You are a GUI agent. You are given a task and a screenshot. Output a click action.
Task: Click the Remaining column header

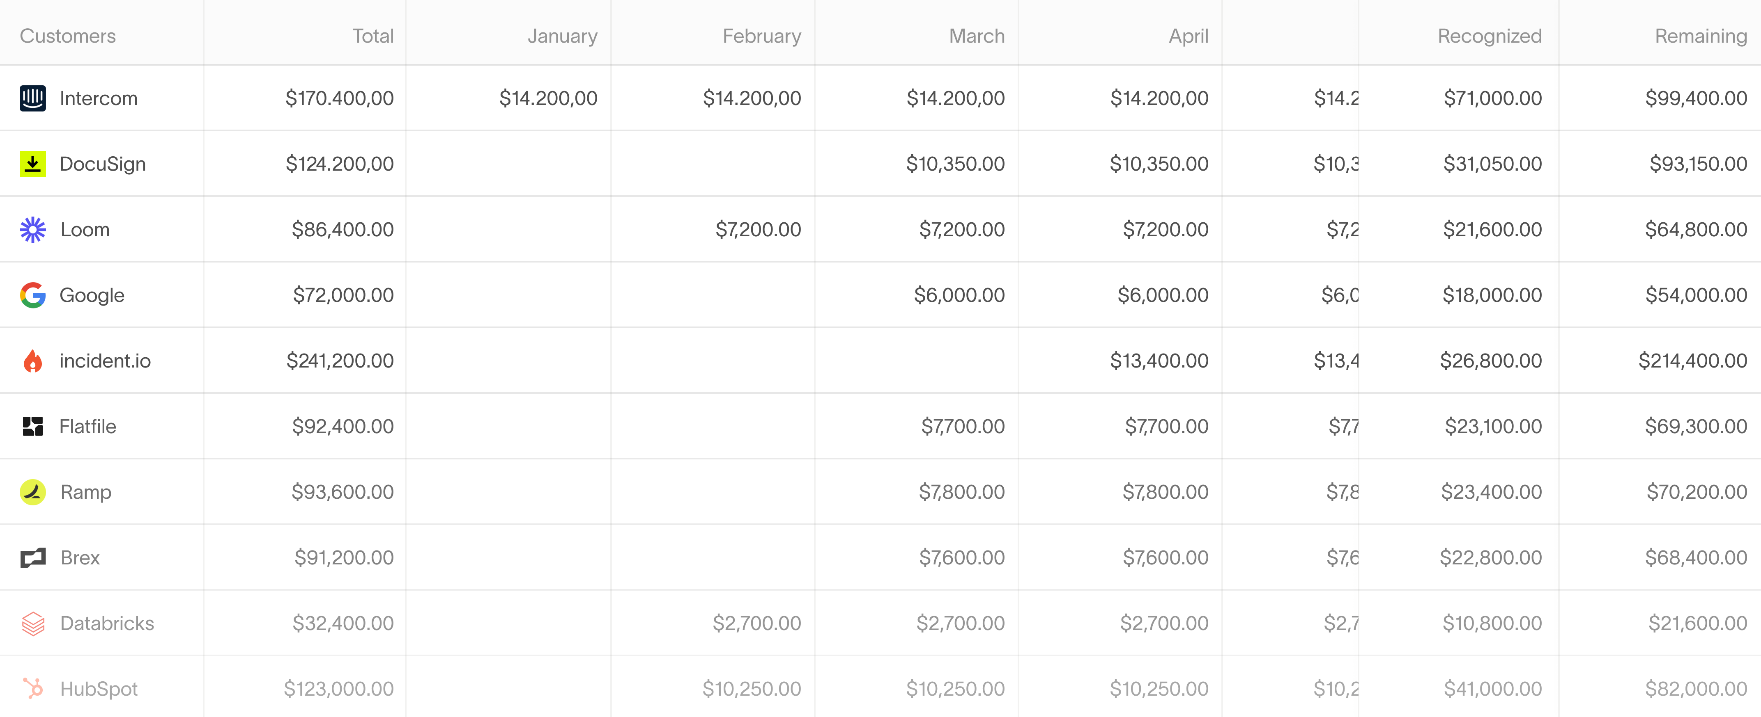[x=1700, y=36]
